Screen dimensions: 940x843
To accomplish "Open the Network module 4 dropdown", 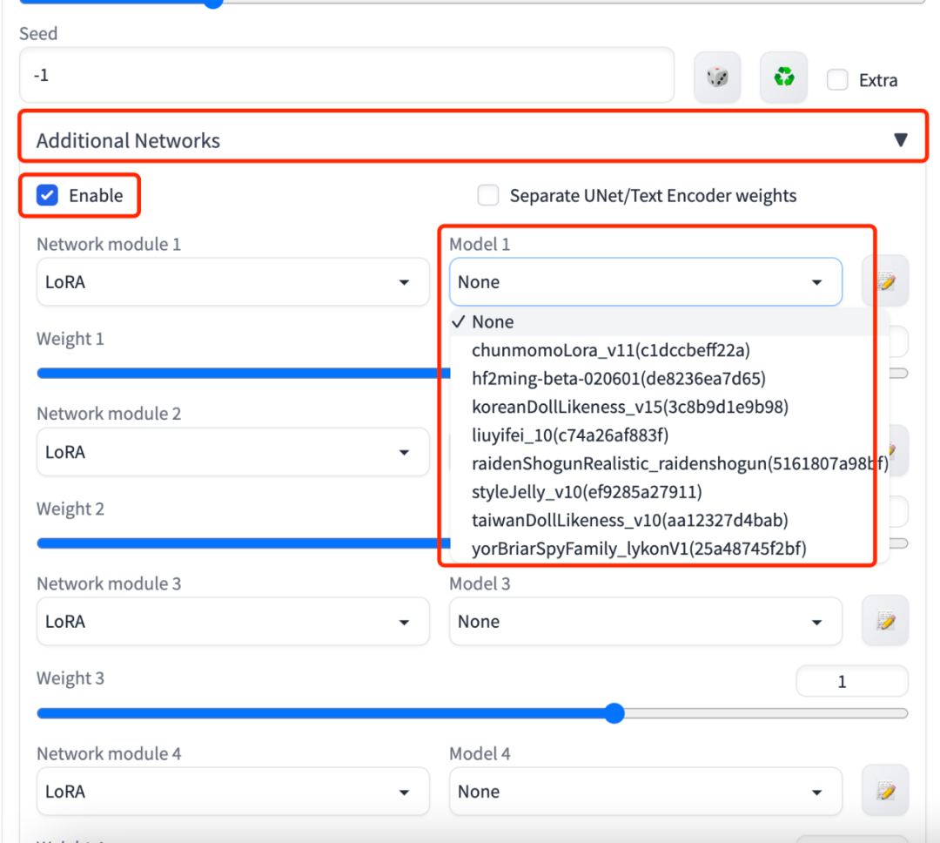I will pos(232,792).
